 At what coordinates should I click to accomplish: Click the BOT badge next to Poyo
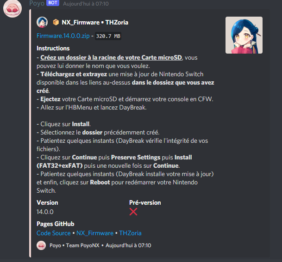click(x=53, y=3)
